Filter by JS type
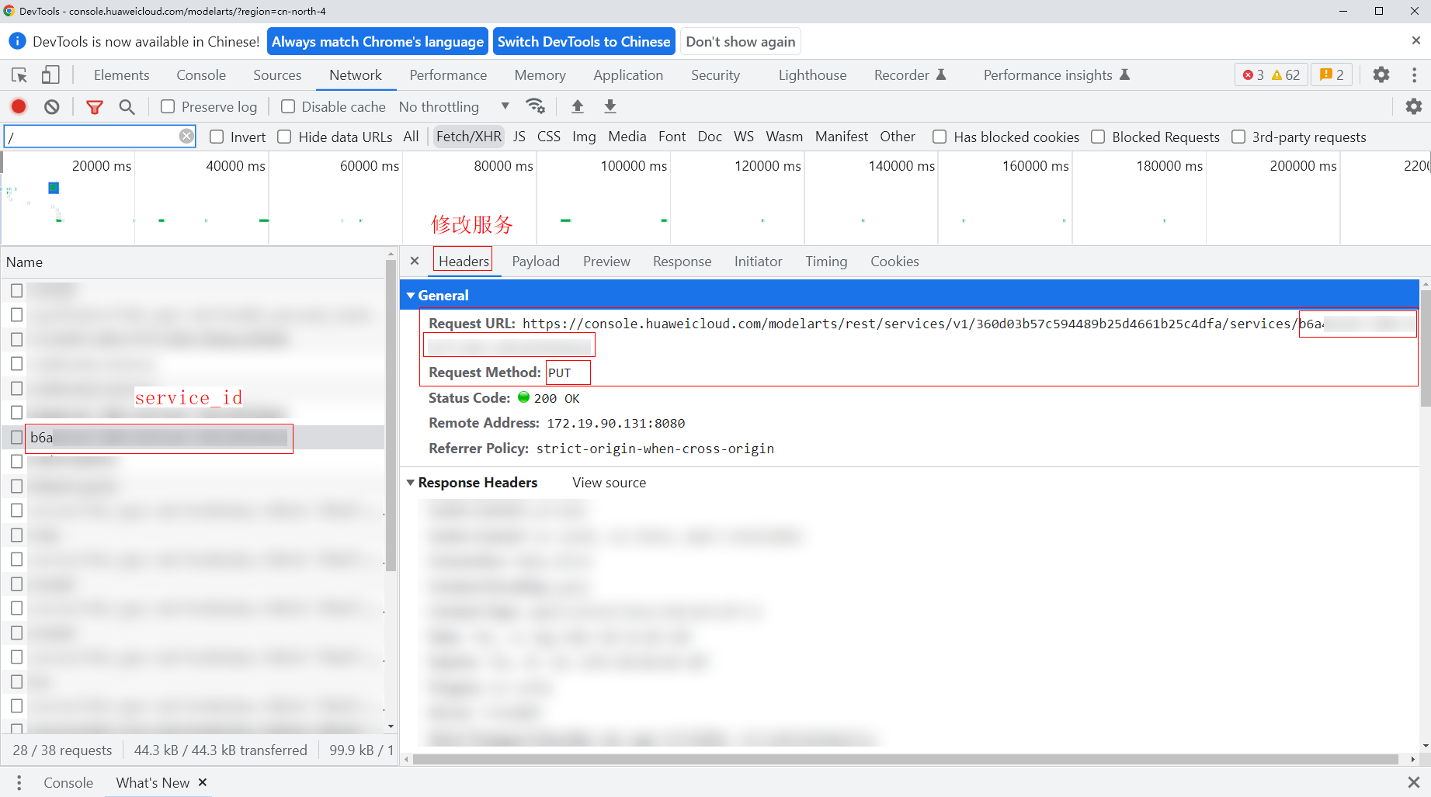Screen dimensions: 1431x797 pyautogui.click(x=519, y=137)
